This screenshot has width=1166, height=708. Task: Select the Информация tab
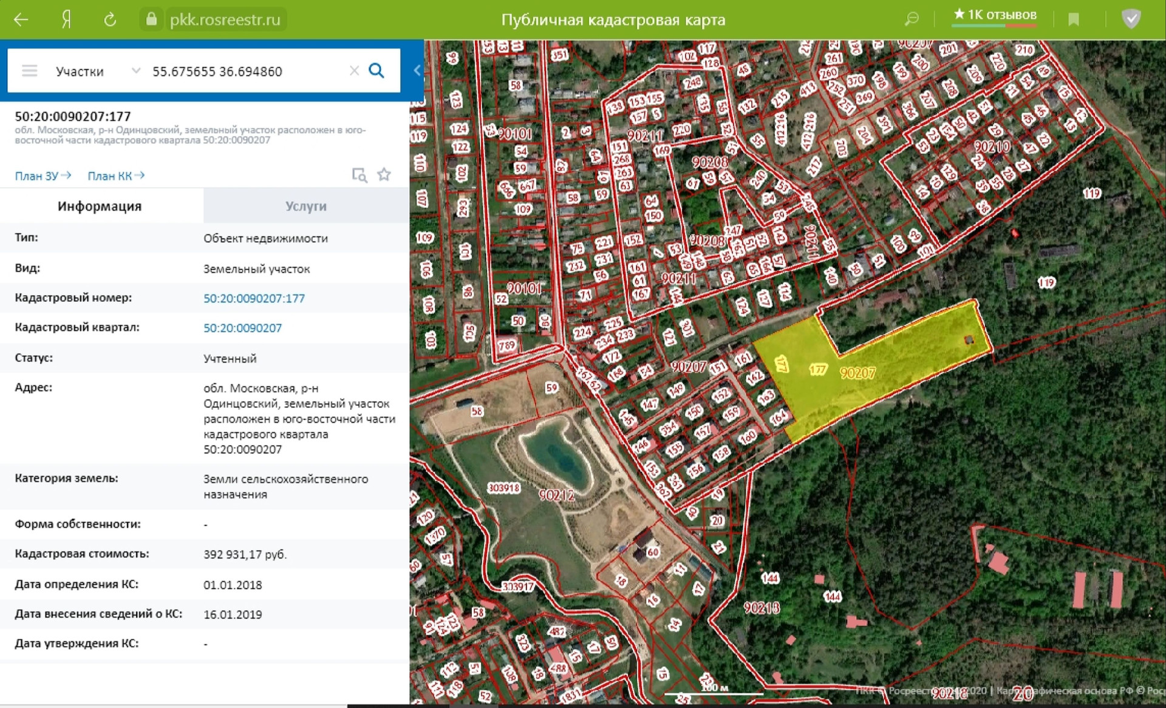[x=100, y=206]
